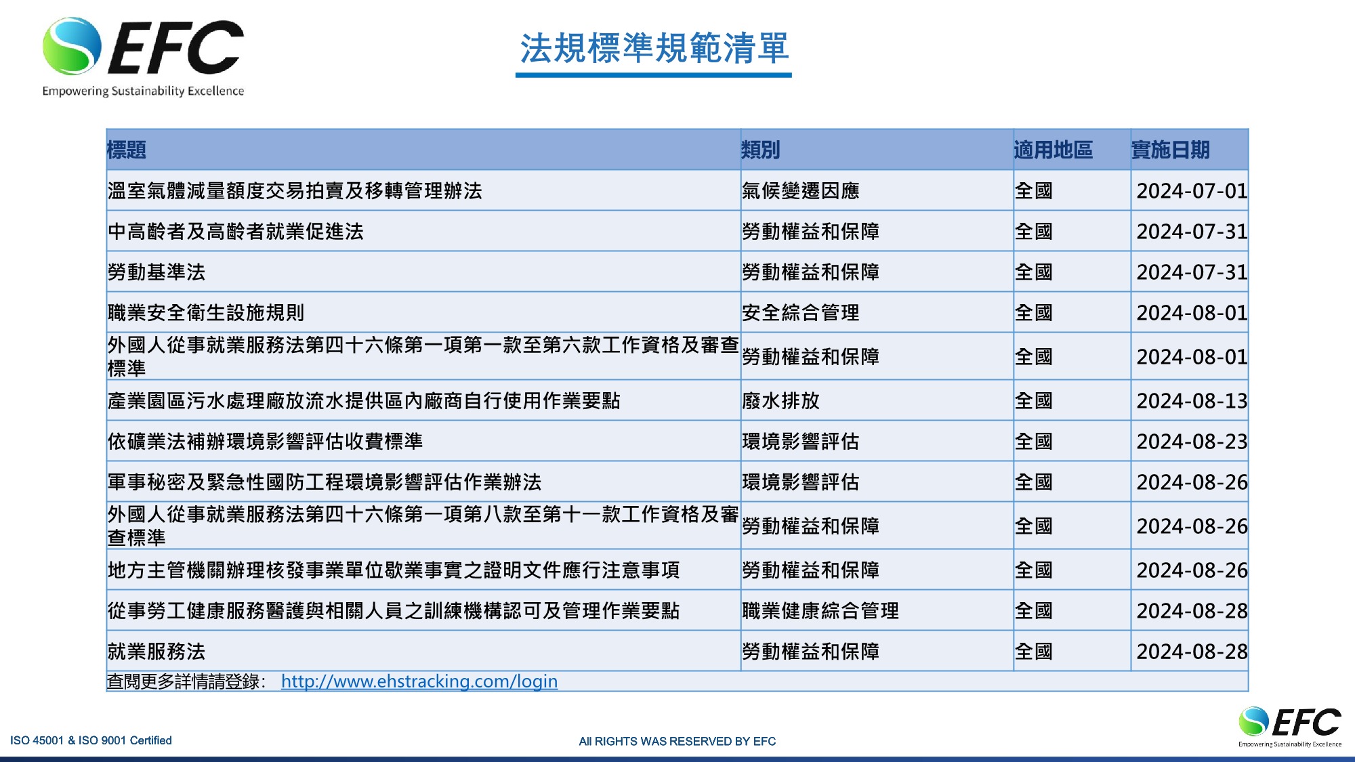This screenshot has width=1355, height=762.
Task: Select the 勞動基準法 title cell
Action: (423, 272)
